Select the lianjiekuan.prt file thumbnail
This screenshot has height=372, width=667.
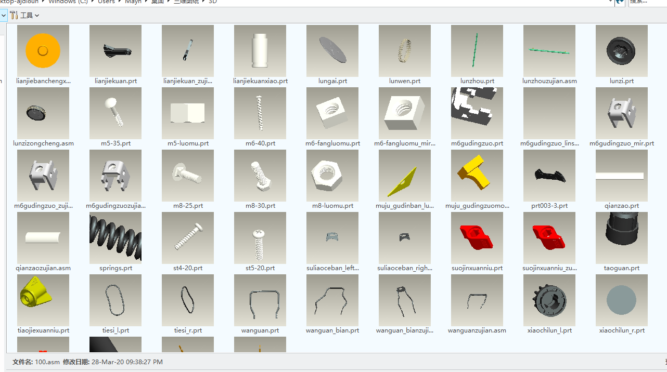(x=116, y=51)
